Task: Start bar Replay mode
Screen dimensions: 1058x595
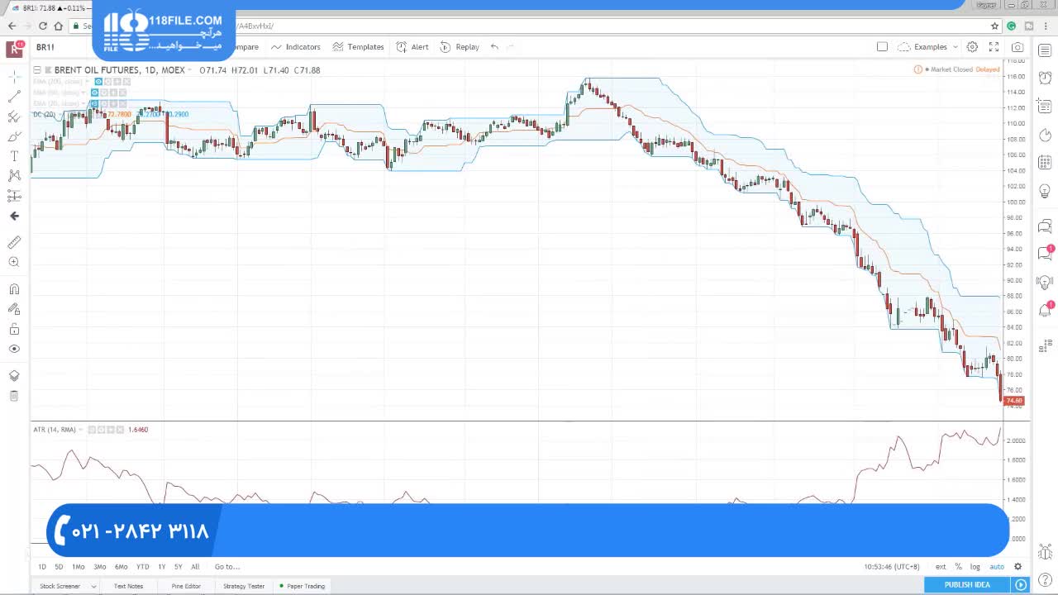Action: click(x=460, y=47)
